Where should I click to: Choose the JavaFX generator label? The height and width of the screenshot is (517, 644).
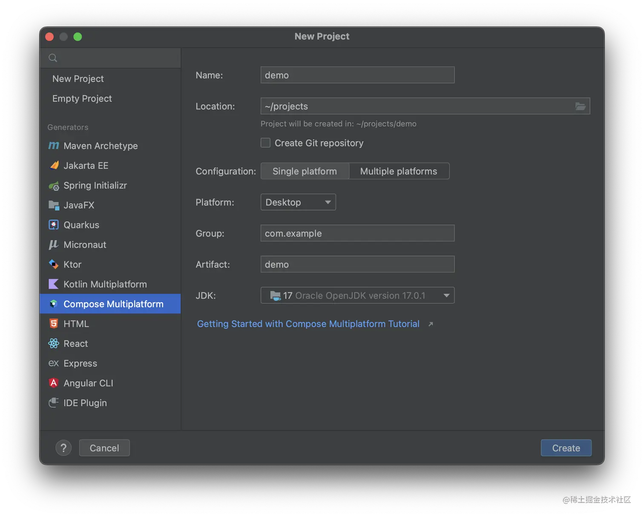click(x=79, y=205)
